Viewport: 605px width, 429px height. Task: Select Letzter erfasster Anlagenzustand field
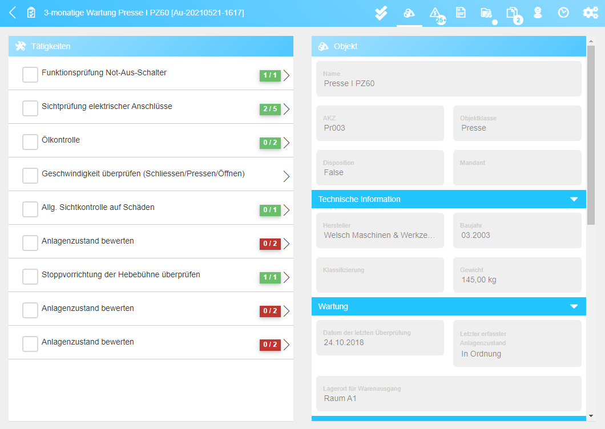coord(517,343)
